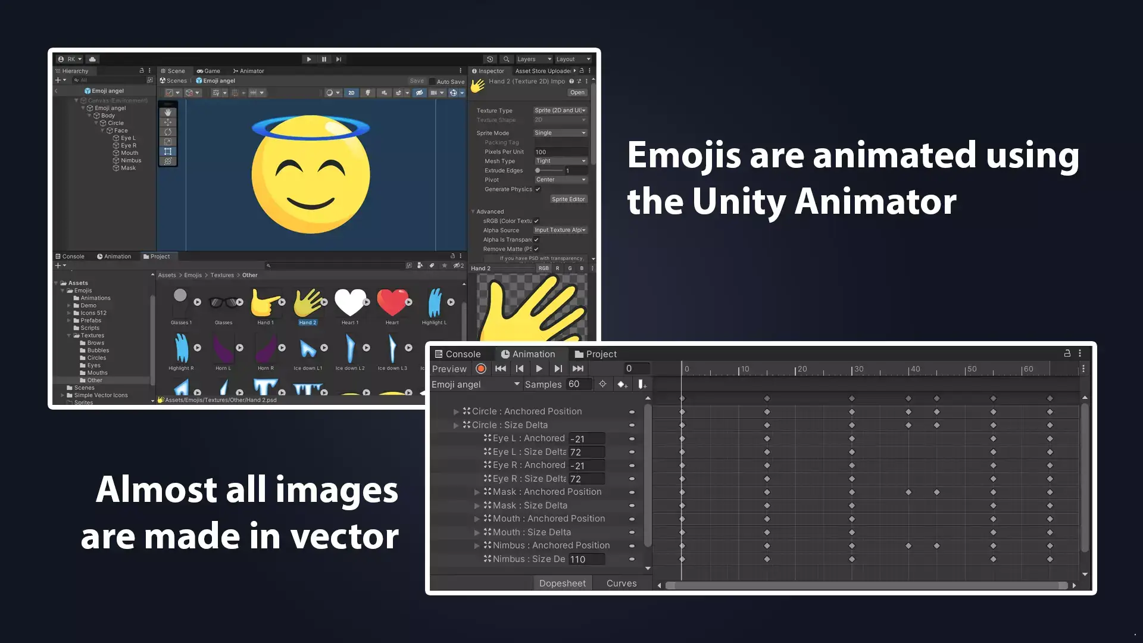Open the cloud services icon
The image size is (1143, 643).
pos(92,59)
